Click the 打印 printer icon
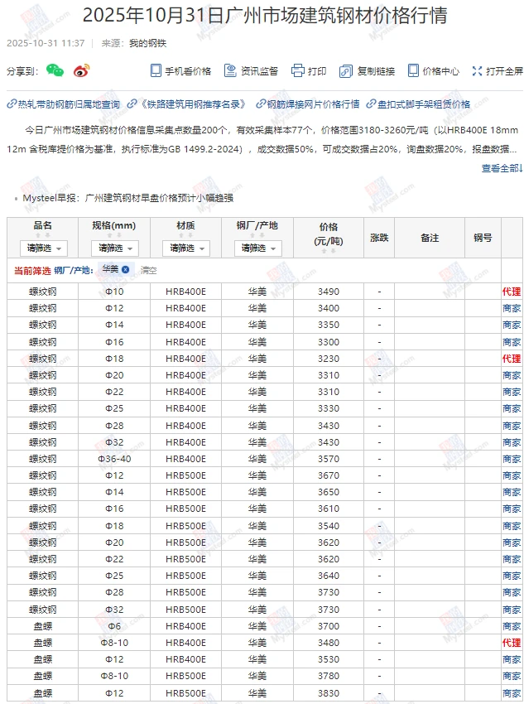Viewport: 524px width, 704px height. click(298, 71)
